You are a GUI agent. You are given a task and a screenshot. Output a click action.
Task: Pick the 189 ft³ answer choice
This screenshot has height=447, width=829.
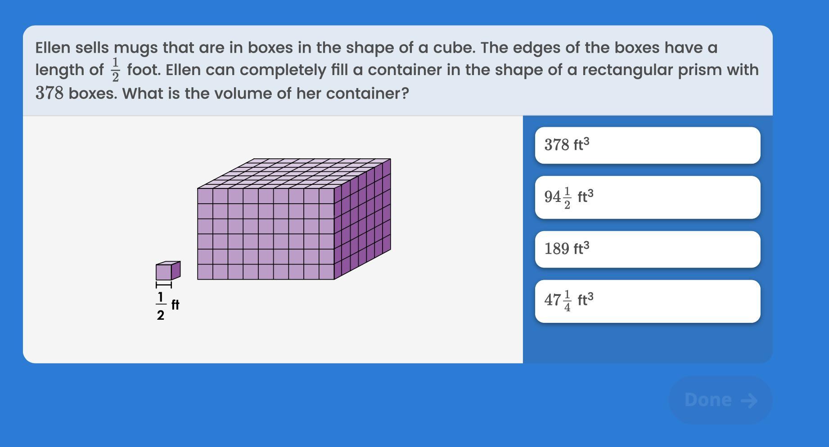click(647, 249)
